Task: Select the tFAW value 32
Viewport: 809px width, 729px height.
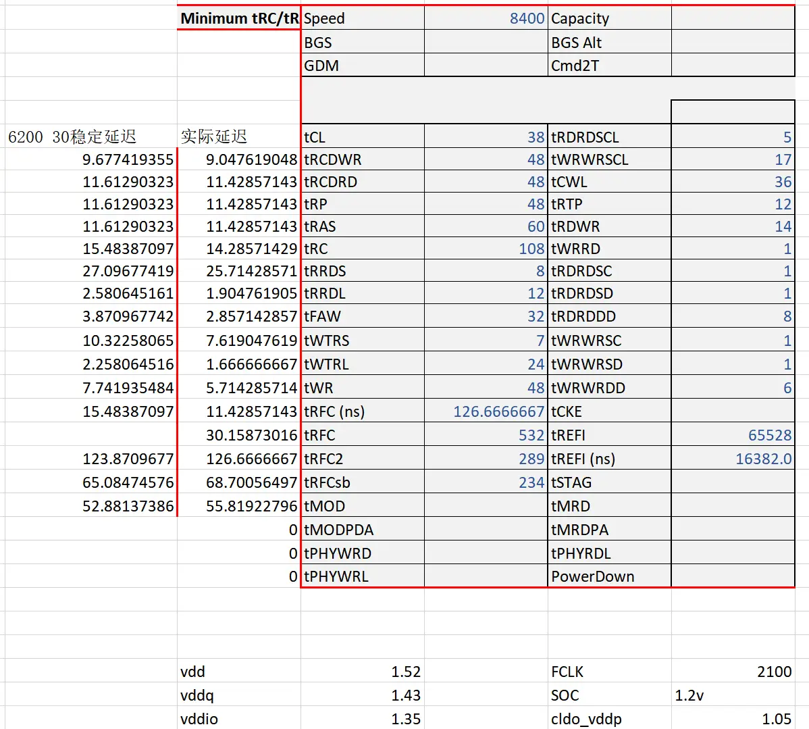Action: [486, 316]
